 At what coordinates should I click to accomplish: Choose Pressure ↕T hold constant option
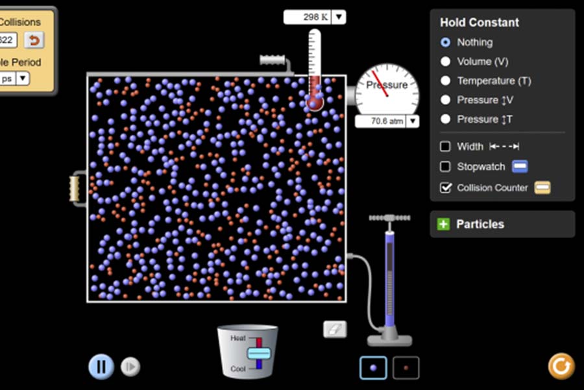tap(445, 119)
